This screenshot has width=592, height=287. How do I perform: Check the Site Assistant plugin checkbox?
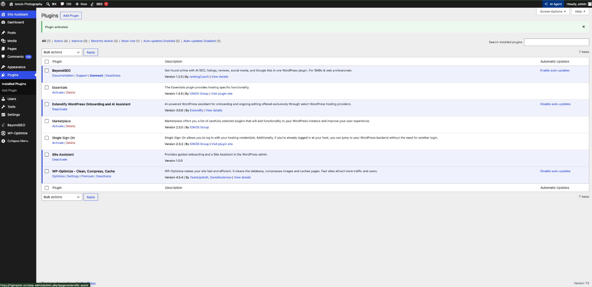pyautogui.click(x=47, y=155)
